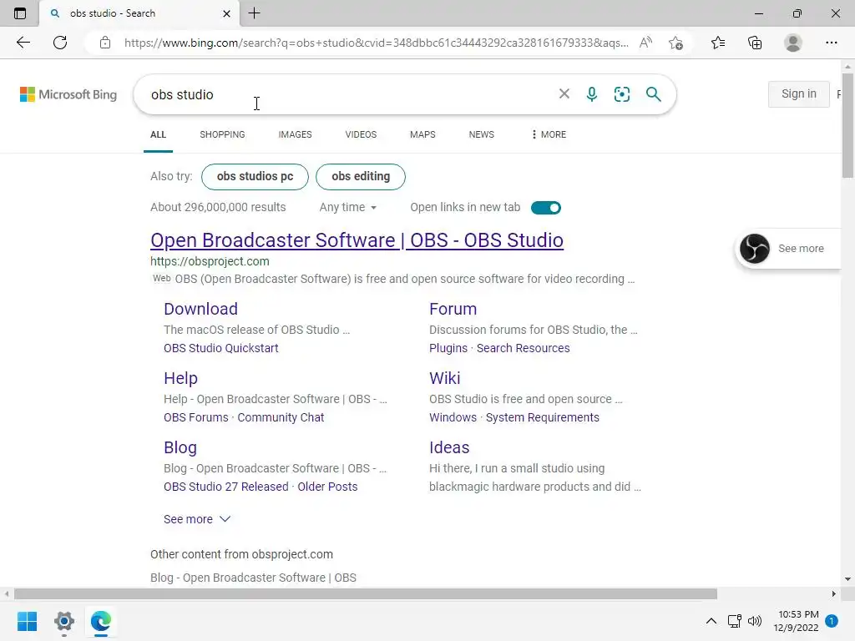Switch to the IMAGES tab
Viewport: 855px width, 641px height.
pos(295,134)
